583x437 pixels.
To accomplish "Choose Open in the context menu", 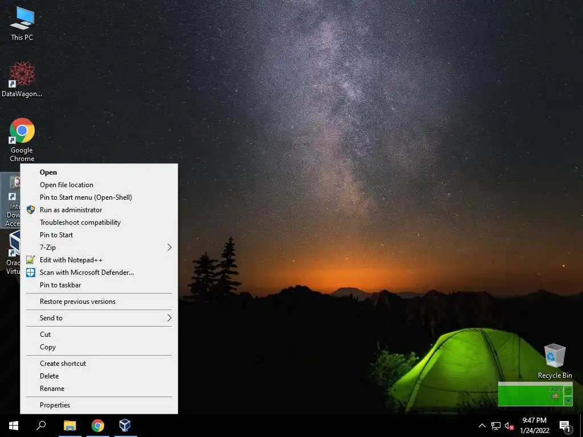I will 99,172.
